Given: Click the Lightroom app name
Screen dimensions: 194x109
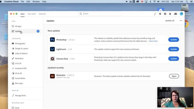Looking at the screenshot, I should coord(61,49).
